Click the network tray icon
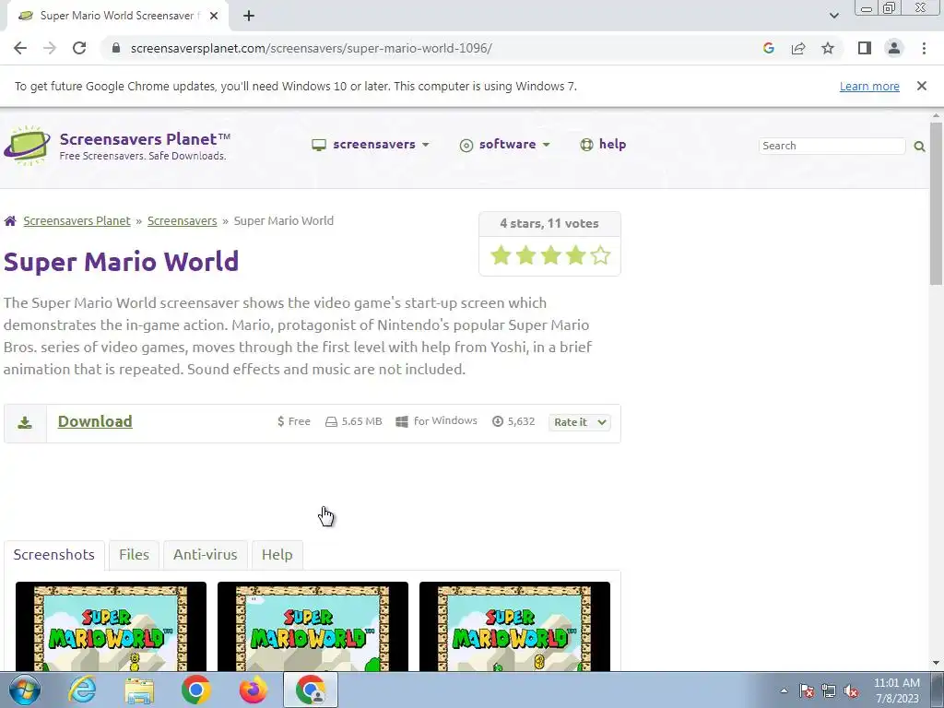This screenshot has height=708, width=944. coord(829,691)
